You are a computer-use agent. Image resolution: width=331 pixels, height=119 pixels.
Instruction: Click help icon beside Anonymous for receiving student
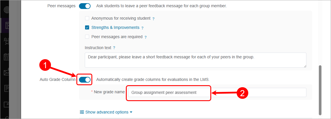point(153,18)
